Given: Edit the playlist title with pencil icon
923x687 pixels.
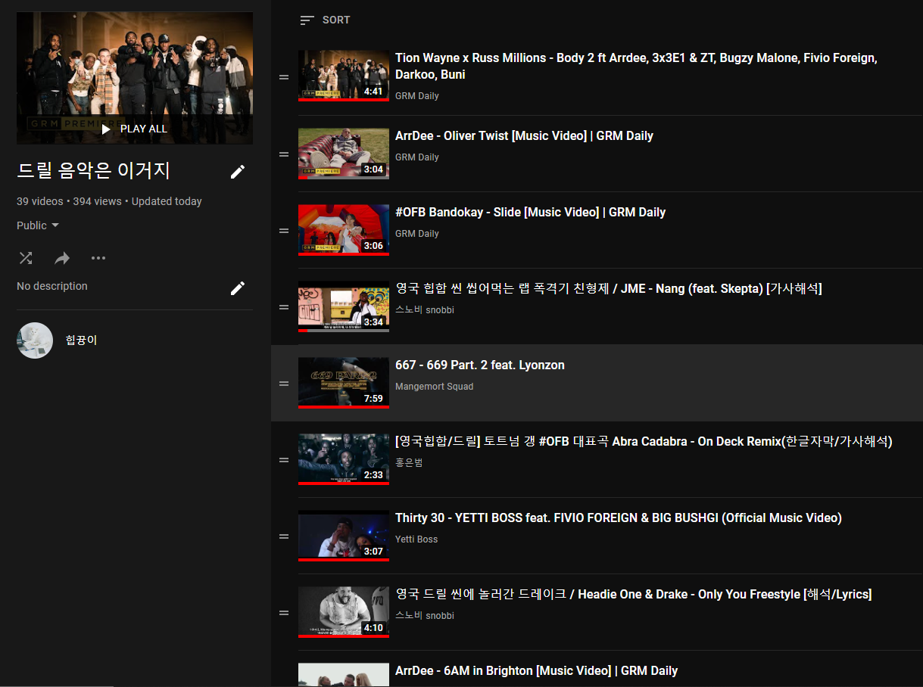Looking at the screenshot, I should pyautogui.click(x=238, y=172).
